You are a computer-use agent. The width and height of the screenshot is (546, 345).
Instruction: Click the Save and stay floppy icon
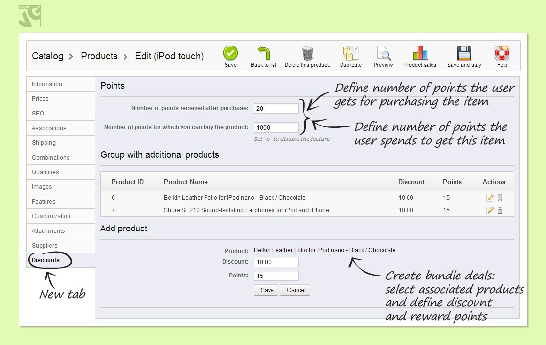click(464, 53)
